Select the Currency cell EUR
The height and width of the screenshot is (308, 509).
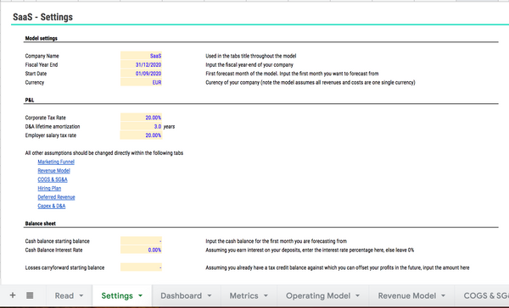[x=141, y=82]
